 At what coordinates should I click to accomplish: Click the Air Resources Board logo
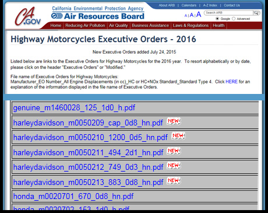click(x=98, y=16)
